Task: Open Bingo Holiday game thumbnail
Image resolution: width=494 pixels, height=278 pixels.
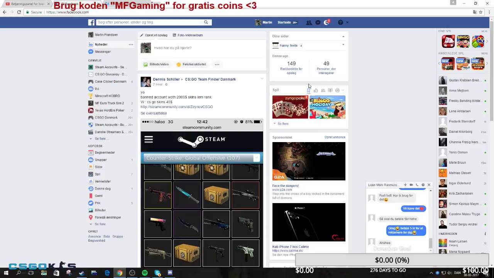Action: pos(327,107)
